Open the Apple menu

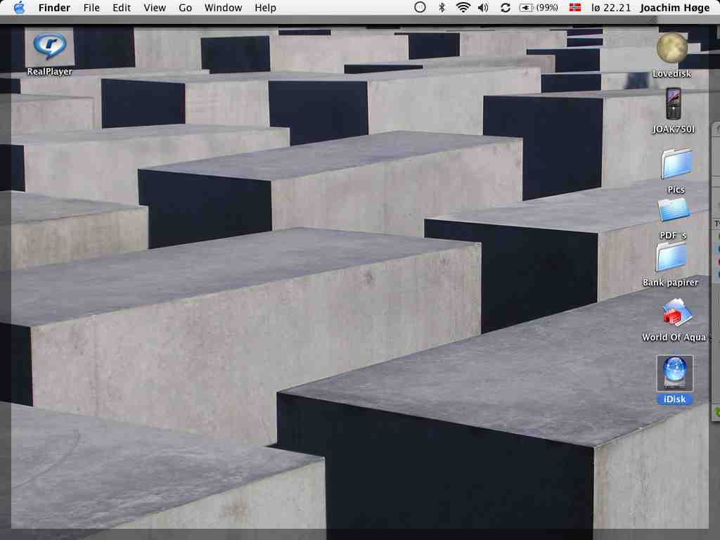tap(19, 8)
